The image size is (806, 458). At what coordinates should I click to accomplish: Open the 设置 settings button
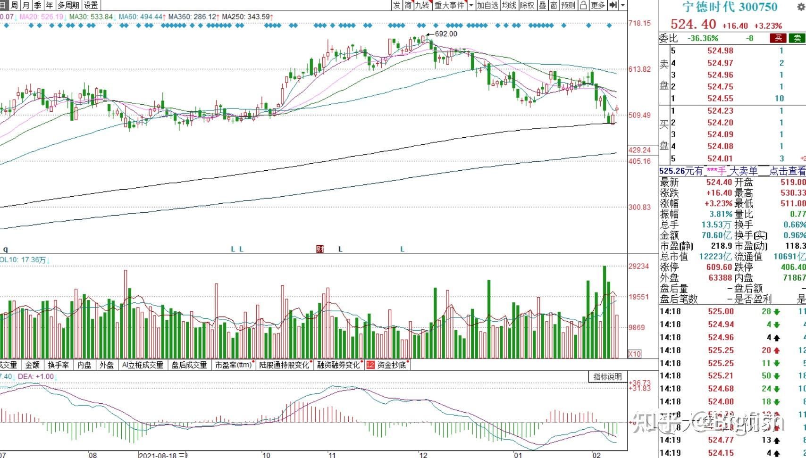[91, 5]
